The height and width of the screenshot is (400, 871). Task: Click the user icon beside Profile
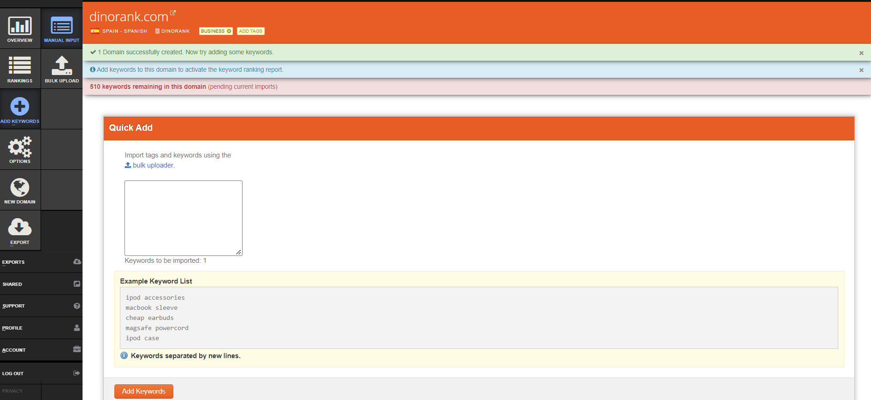(77, 328)
